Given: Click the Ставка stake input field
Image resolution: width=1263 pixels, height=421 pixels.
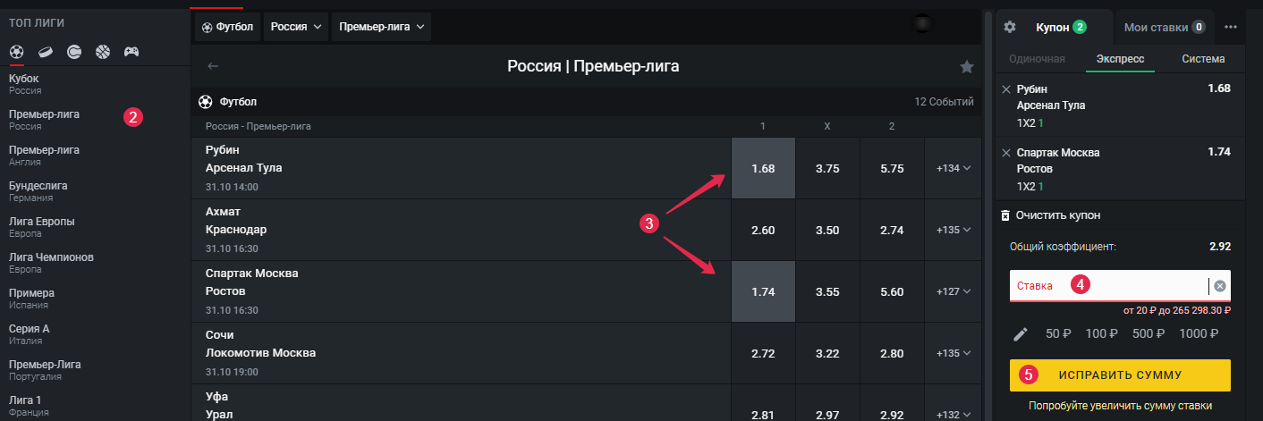Looking at the screenshot, I should tap(1109, 286).
